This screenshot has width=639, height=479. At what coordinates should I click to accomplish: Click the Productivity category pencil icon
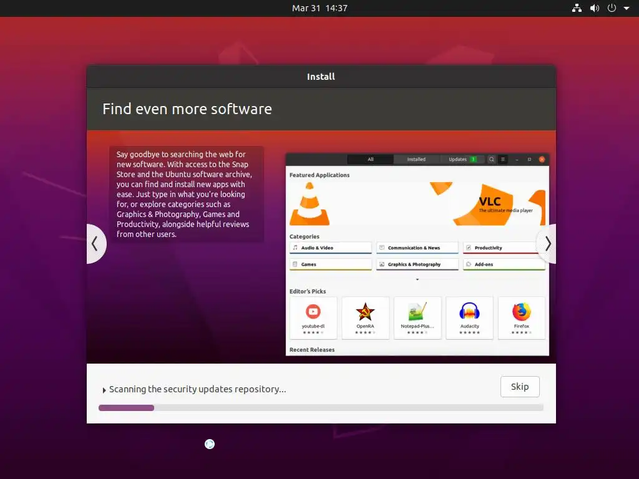coord(469,248)
